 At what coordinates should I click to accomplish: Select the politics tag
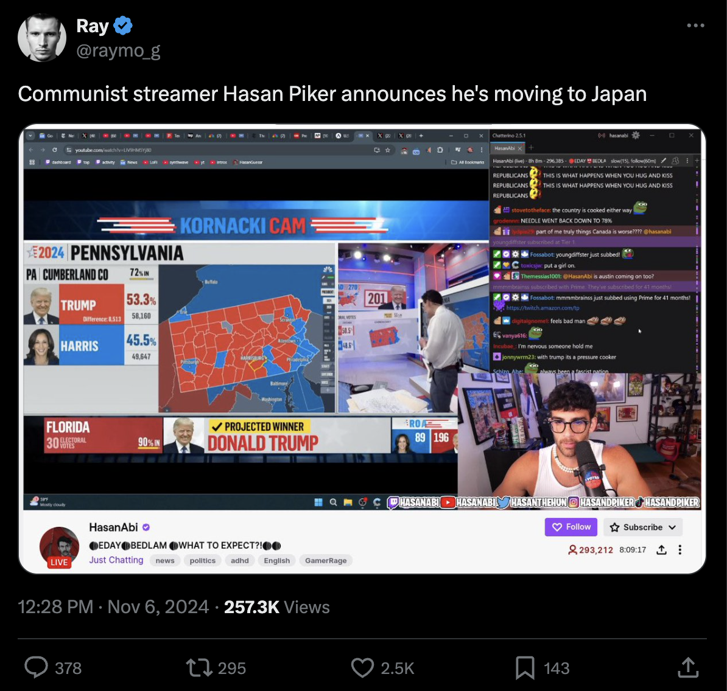[203, 560]
